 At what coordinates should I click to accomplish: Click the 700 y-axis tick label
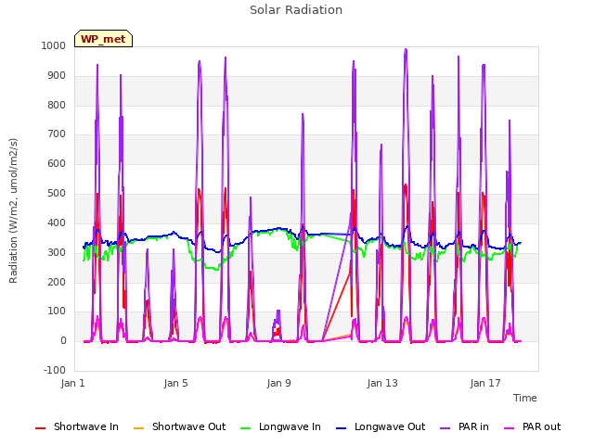coord(57,133)
